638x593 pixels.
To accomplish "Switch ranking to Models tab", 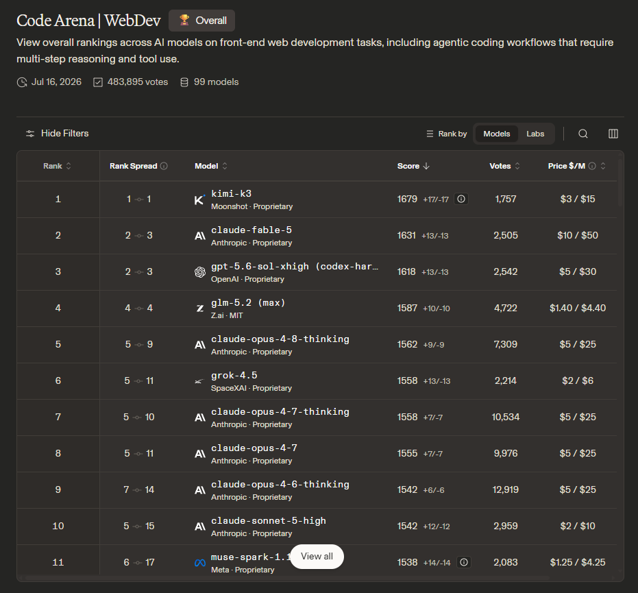I will pyautogui.click(x=496, y=134).
